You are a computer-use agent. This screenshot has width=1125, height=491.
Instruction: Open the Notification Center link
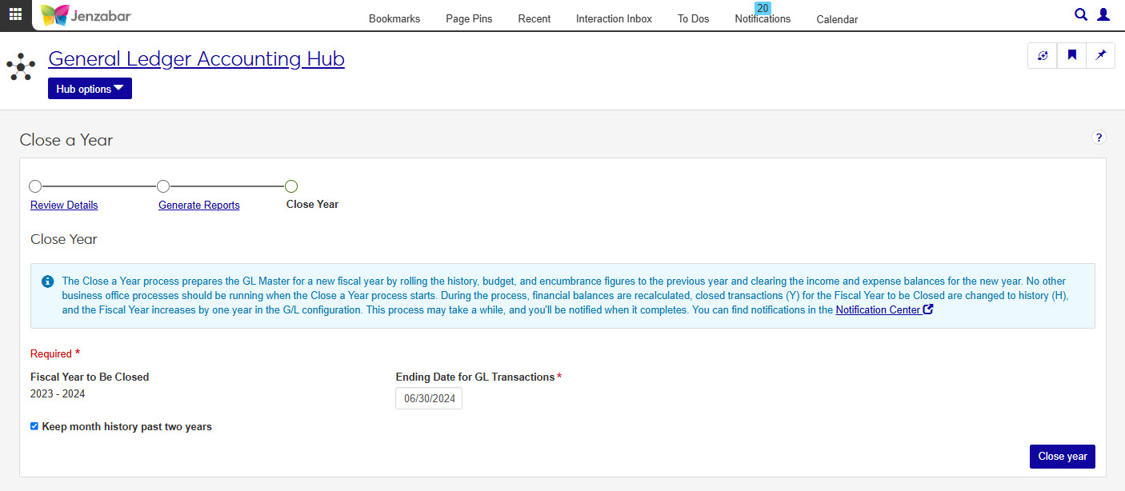879,309
